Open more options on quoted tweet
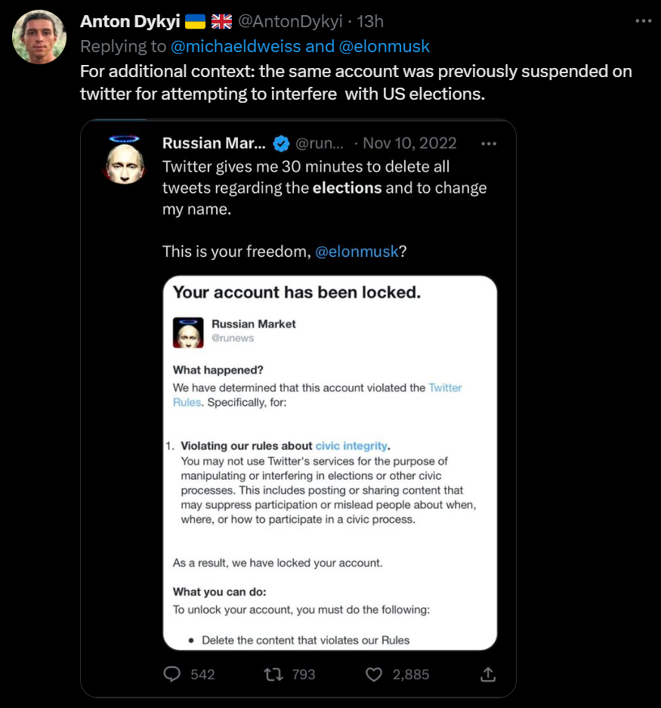 tap(489, 143)
